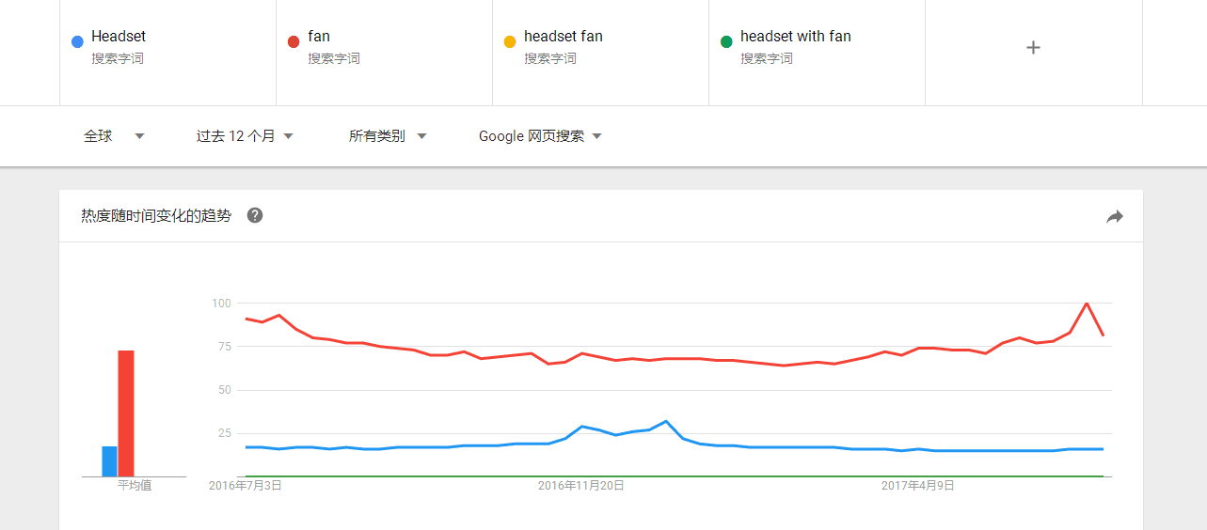1207x530 pixels.
Task: Click the share arrow icon
Action: coord(1115,217)
